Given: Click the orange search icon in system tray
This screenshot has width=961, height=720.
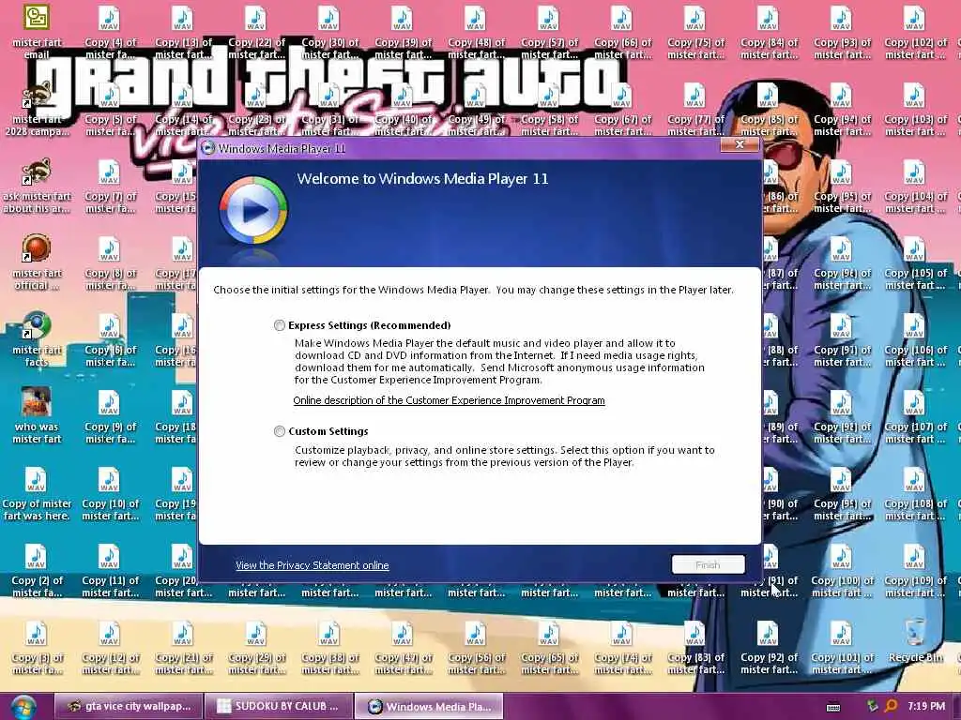Looking at the screenshot, I should [892, 706].
